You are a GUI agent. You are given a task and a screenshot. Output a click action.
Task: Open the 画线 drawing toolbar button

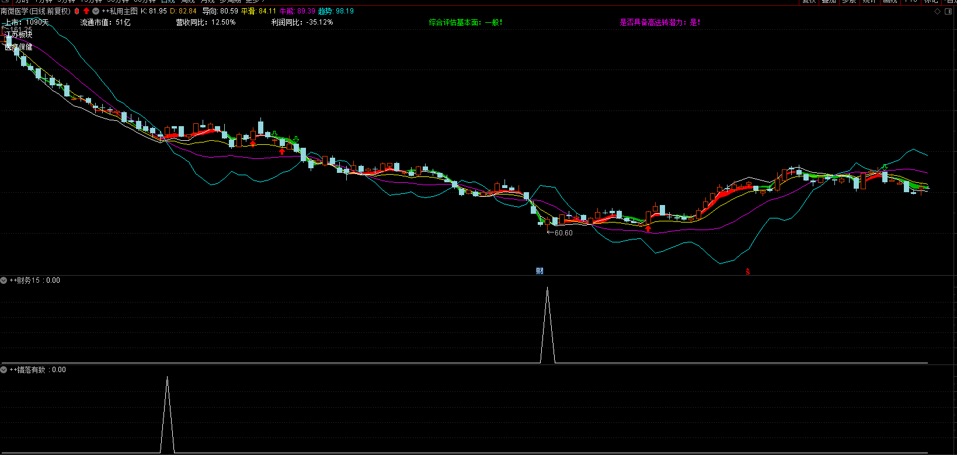(x=890, y=2)
